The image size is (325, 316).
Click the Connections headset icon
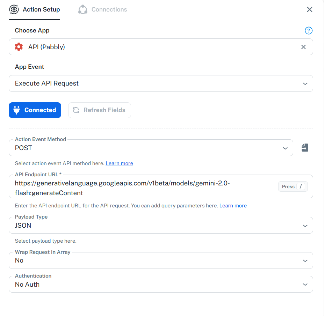(83, 9)
